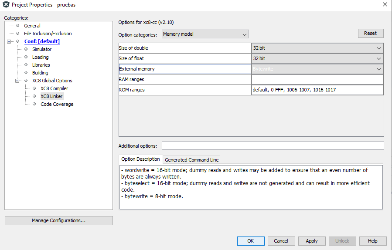Select the Size of float option label
This screenshot has height=250, width=392.
point(185,58)
